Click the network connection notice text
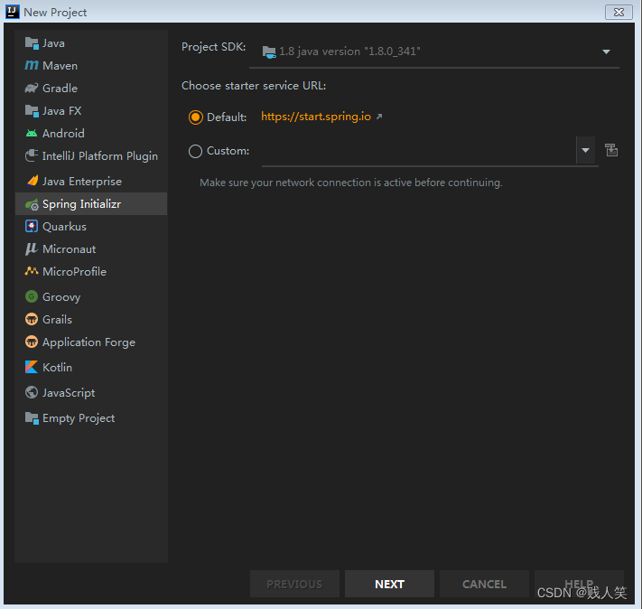This screenshot has height=609, width=642. point(351,183)
